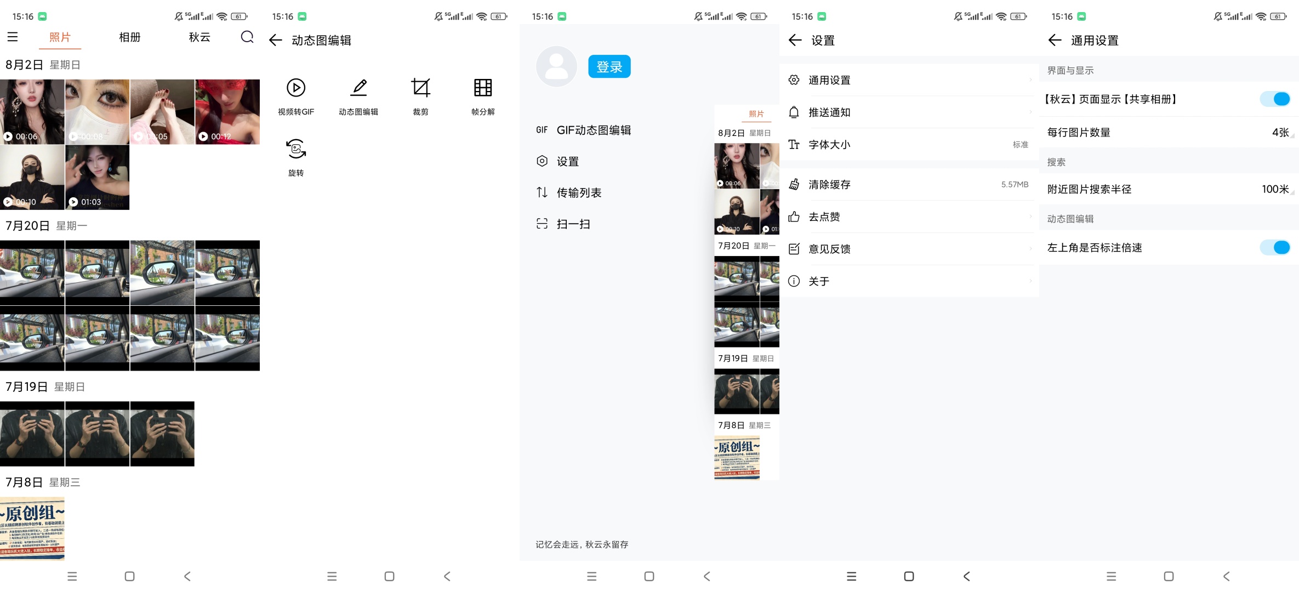Open 推送通知 settings row

[x=909, y=112]
